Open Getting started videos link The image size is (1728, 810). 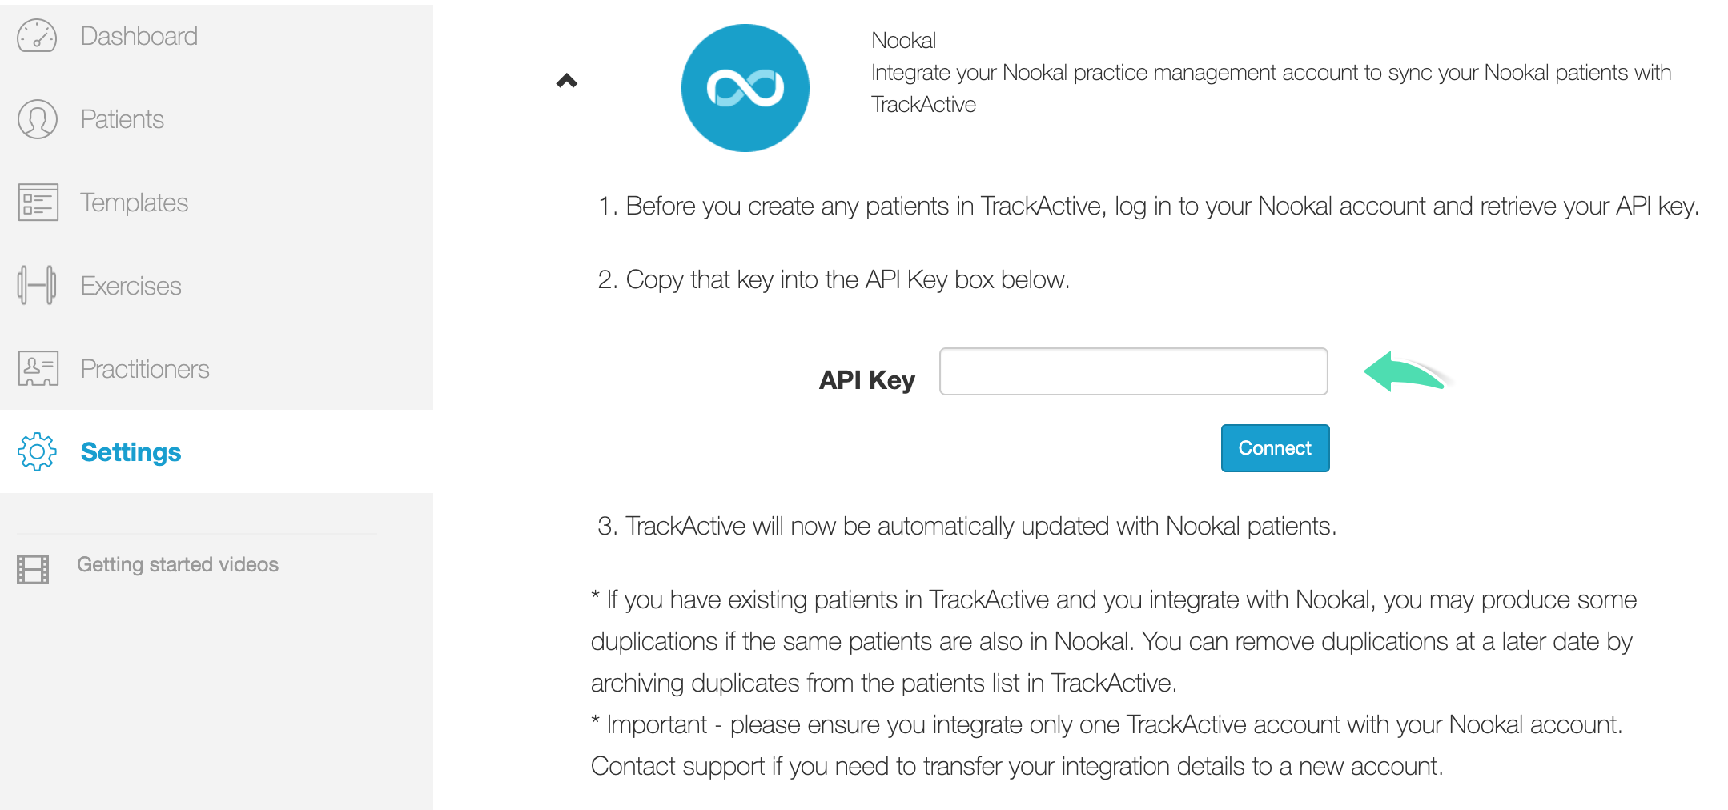178,564
